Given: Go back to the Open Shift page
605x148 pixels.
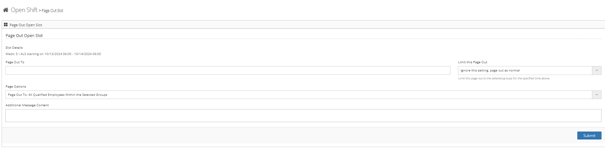Looking at the screenshot, I should pos(24,10).
